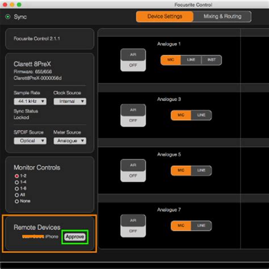This screenshot has height=269, width=269.
Task: Click the Sync status indicator icon
Action: click(8, 16)
